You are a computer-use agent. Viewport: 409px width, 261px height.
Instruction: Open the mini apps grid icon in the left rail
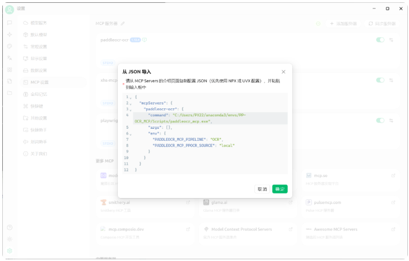[10, 70]
